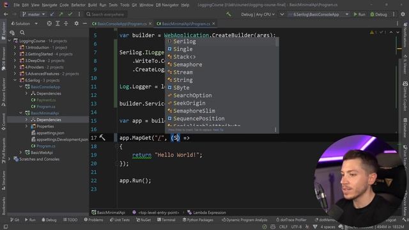409x230 pixels.
Task: Expand the 1.Introduction folder
Action: click(15, 47)
